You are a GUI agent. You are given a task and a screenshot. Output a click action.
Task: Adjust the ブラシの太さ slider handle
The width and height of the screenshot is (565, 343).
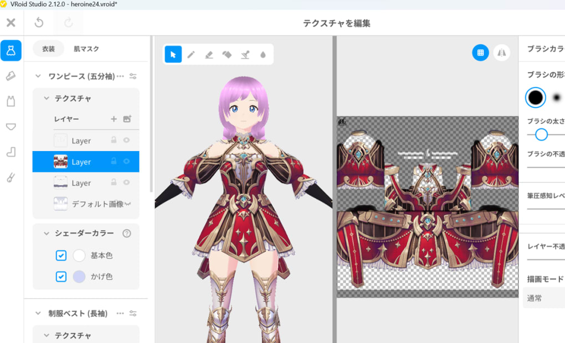pos(541,134)
